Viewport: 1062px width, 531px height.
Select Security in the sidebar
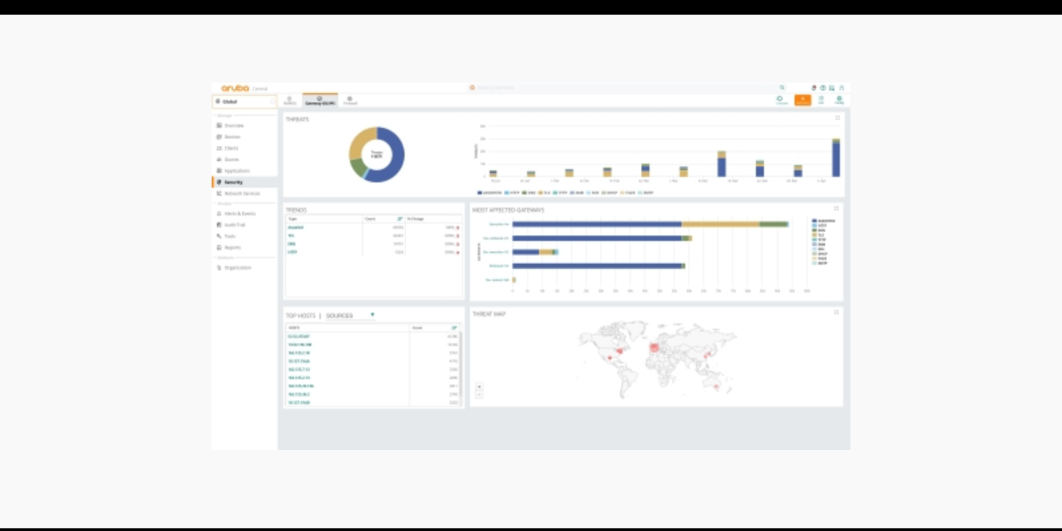(x=244, y=182)
